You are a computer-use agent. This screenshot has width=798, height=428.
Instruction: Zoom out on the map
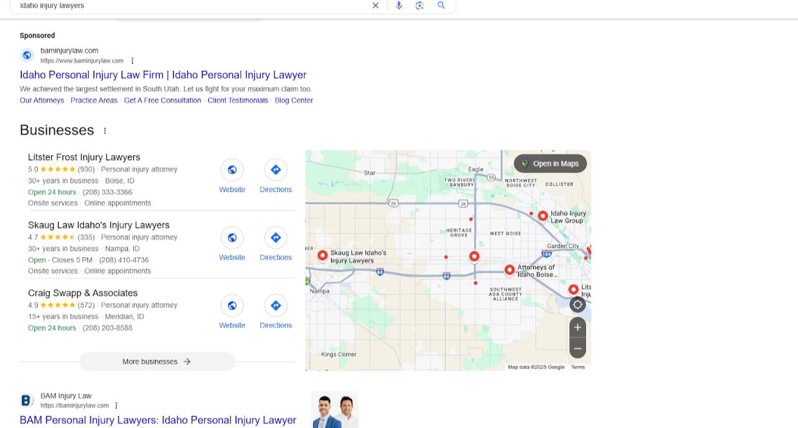577,348
